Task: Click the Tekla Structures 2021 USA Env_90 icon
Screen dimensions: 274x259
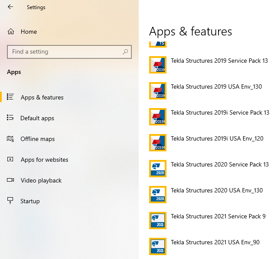Action: [x=157, y=246]
